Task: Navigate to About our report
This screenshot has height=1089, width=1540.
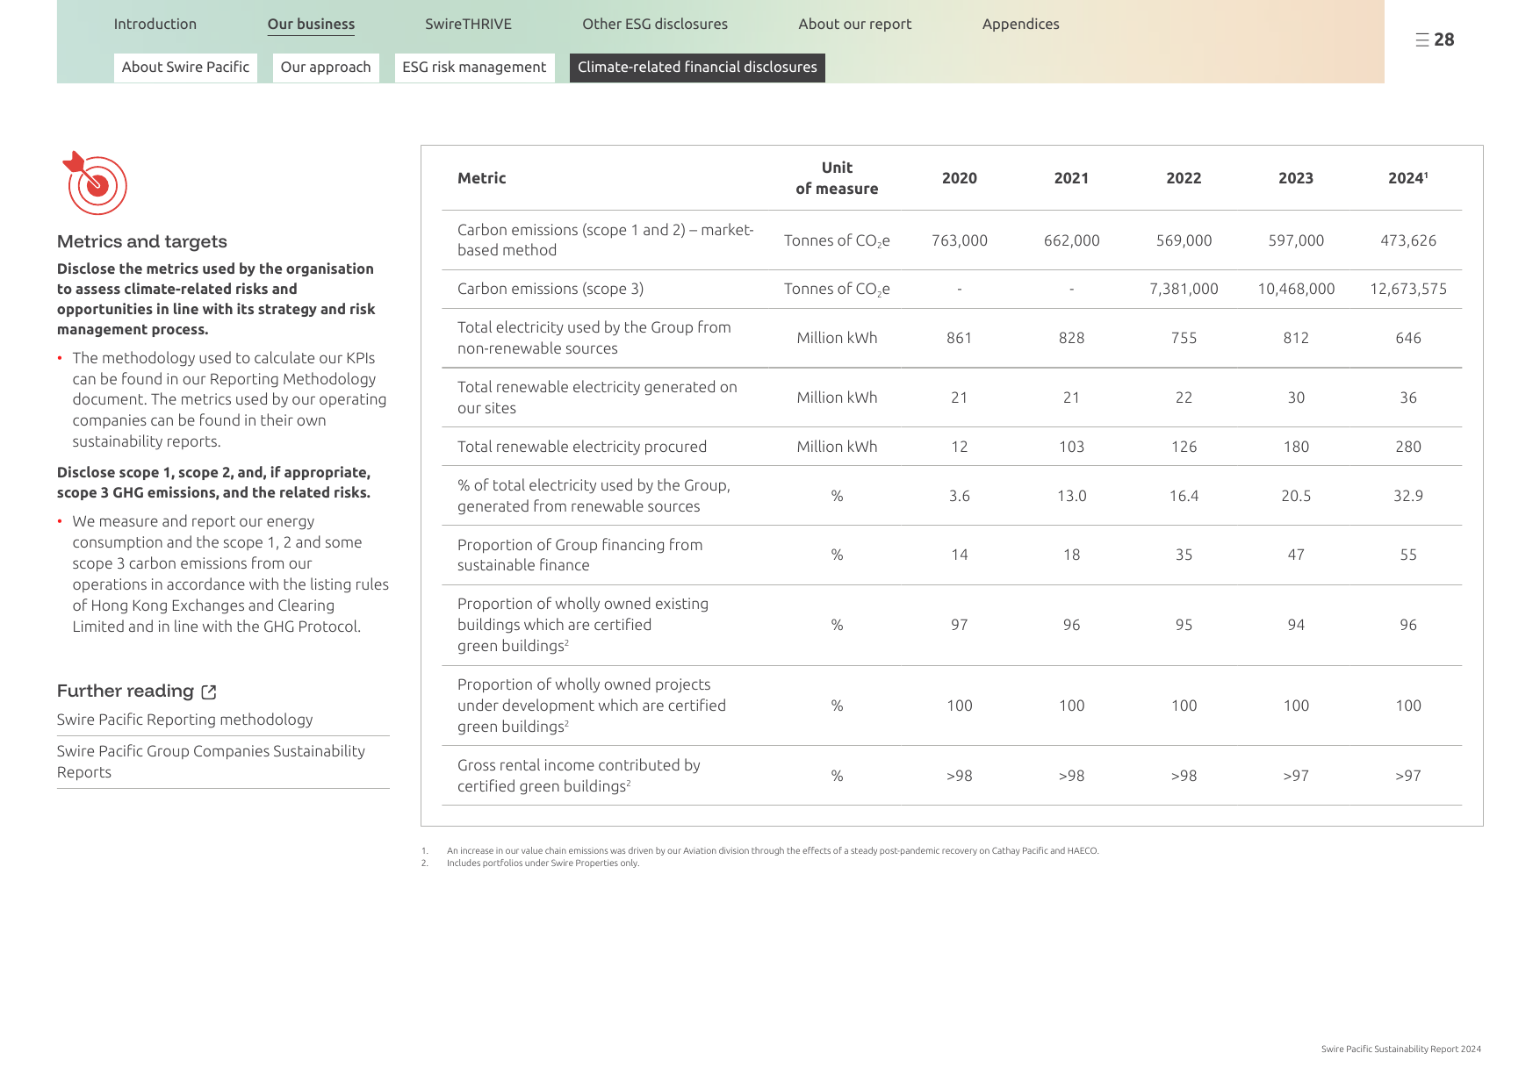Action: point(854,24)
